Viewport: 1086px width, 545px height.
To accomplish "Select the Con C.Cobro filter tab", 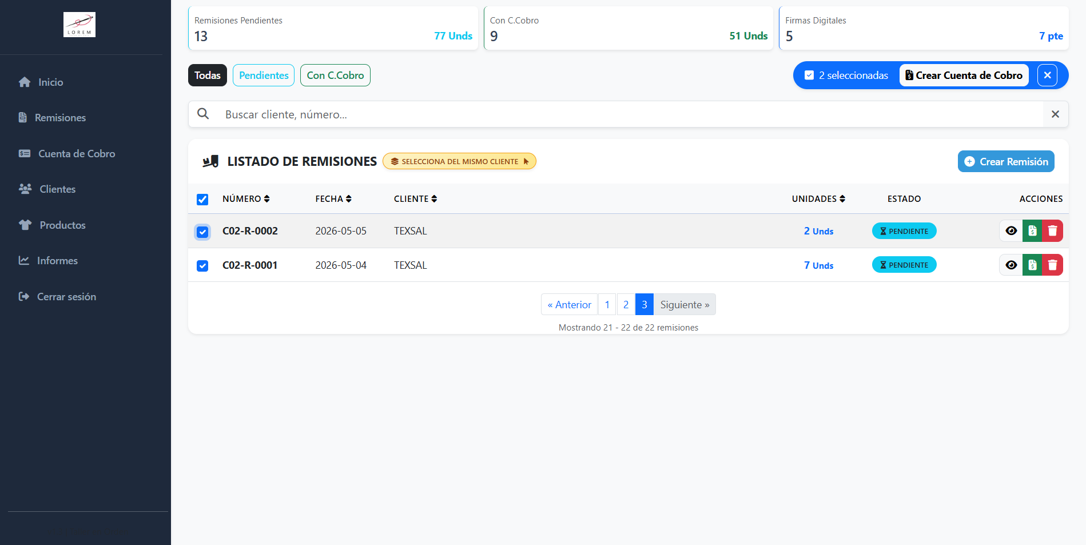I will pos(335,75).
